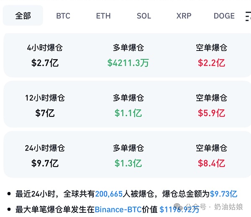Choose the DOGE tab
The height and width of the screenshot is (217, 251).
click(x=224, y=16)
